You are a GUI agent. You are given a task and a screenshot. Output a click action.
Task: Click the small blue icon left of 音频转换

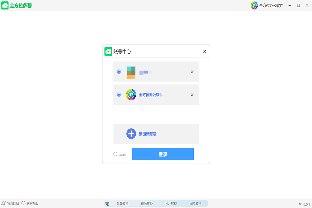pyautogui.click(x=108, y=204)
